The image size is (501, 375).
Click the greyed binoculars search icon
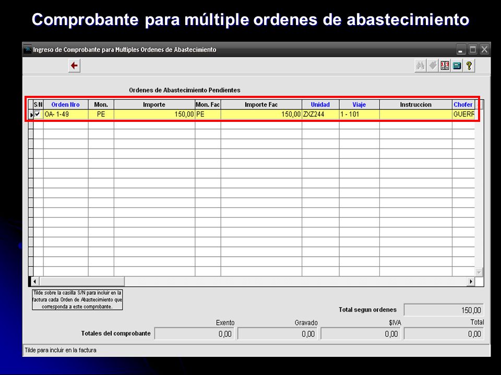[420, 66]
